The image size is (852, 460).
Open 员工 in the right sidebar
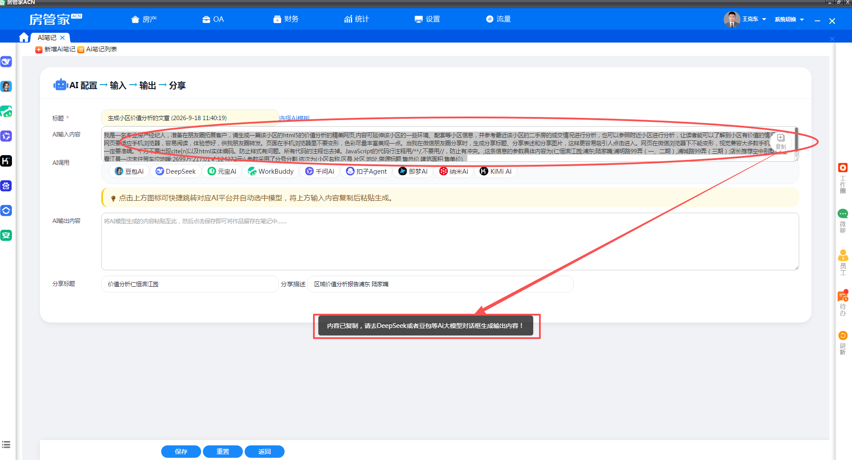[843, 262]
